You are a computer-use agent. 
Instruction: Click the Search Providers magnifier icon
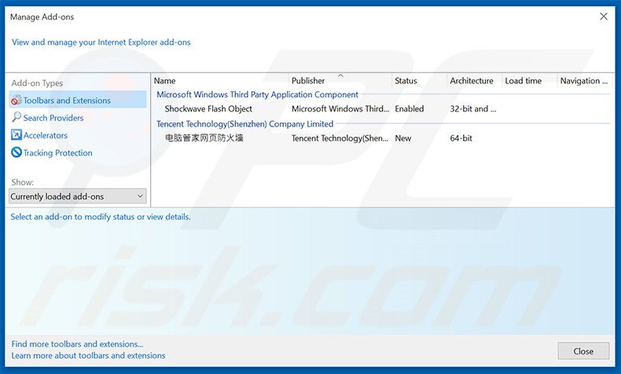[17, 118]
